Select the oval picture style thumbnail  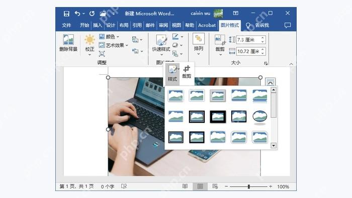coord(260,117)
